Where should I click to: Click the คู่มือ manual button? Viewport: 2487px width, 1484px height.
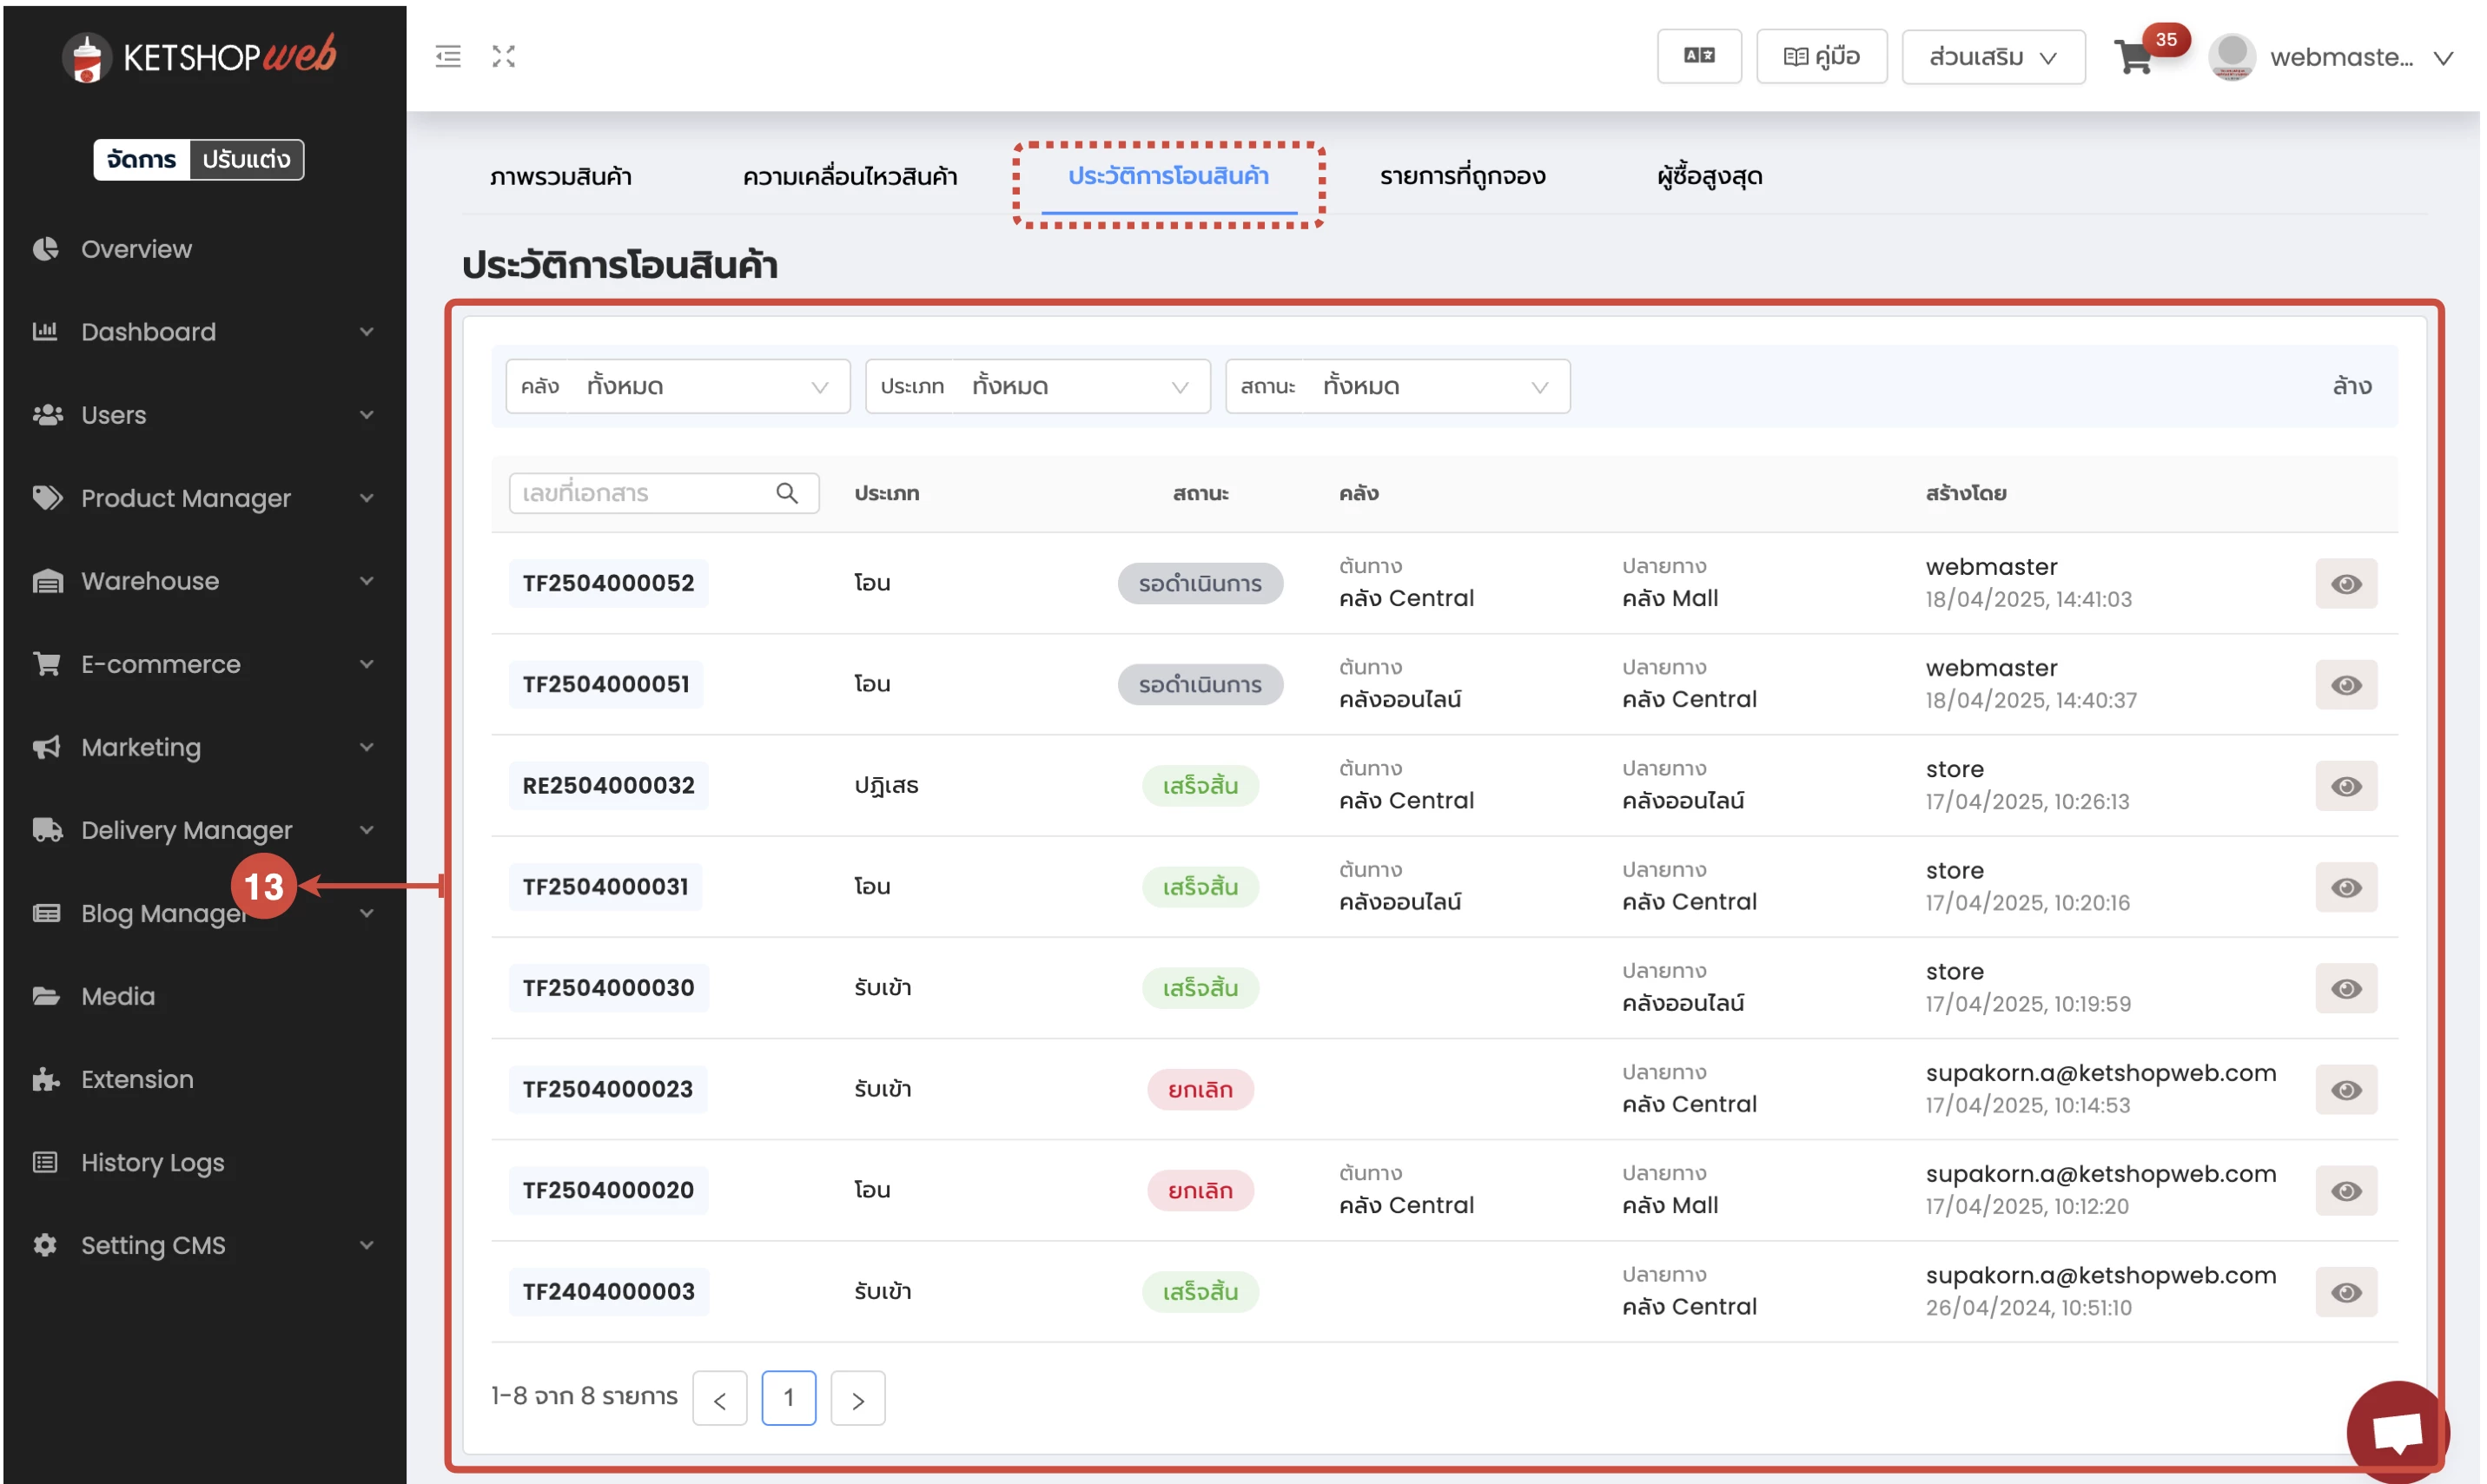pos(1822,57)
